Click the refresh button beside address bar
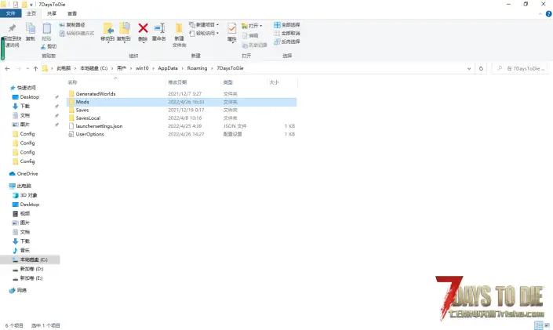 481,69
